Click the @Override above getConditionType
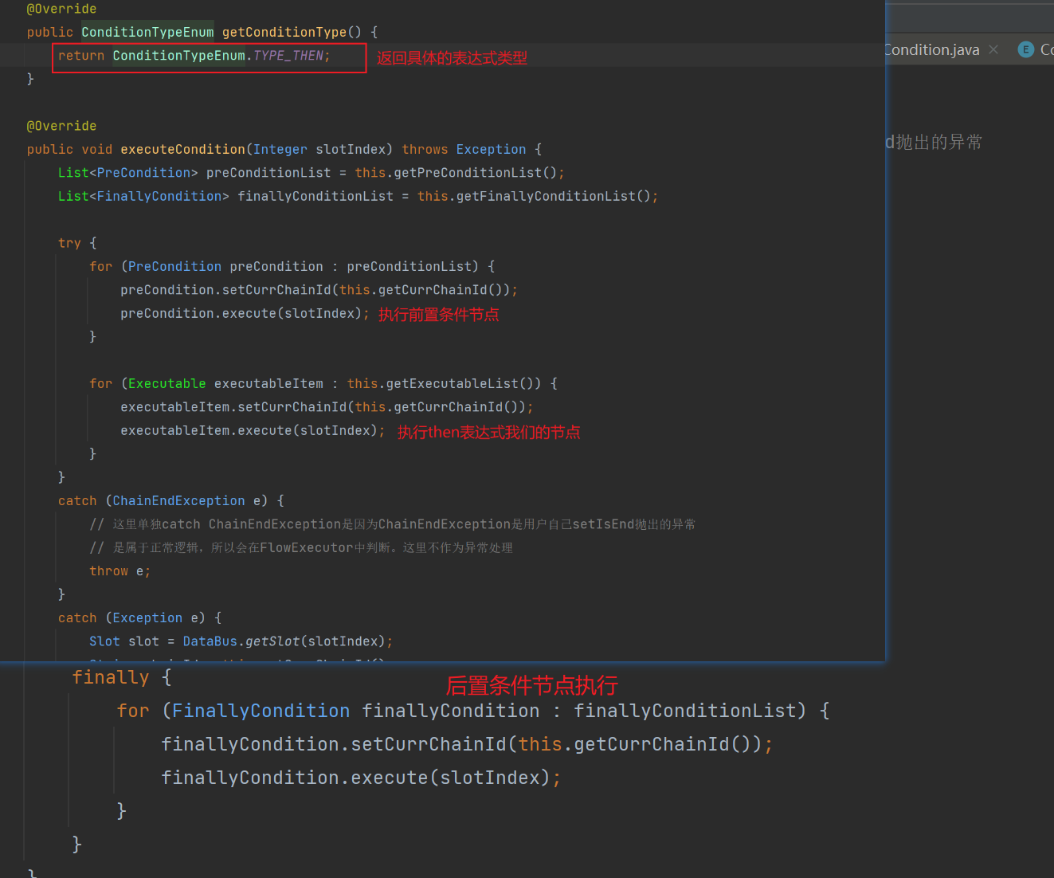The image size is (1054, 878). click(61, 9)
